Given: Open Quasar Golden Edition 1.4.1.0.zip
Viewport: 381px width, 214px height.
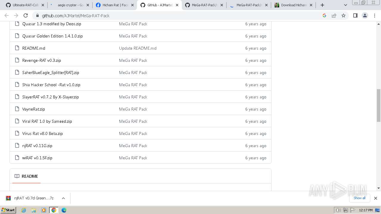Looking at the screenshot, I should [x=52, y=36].
